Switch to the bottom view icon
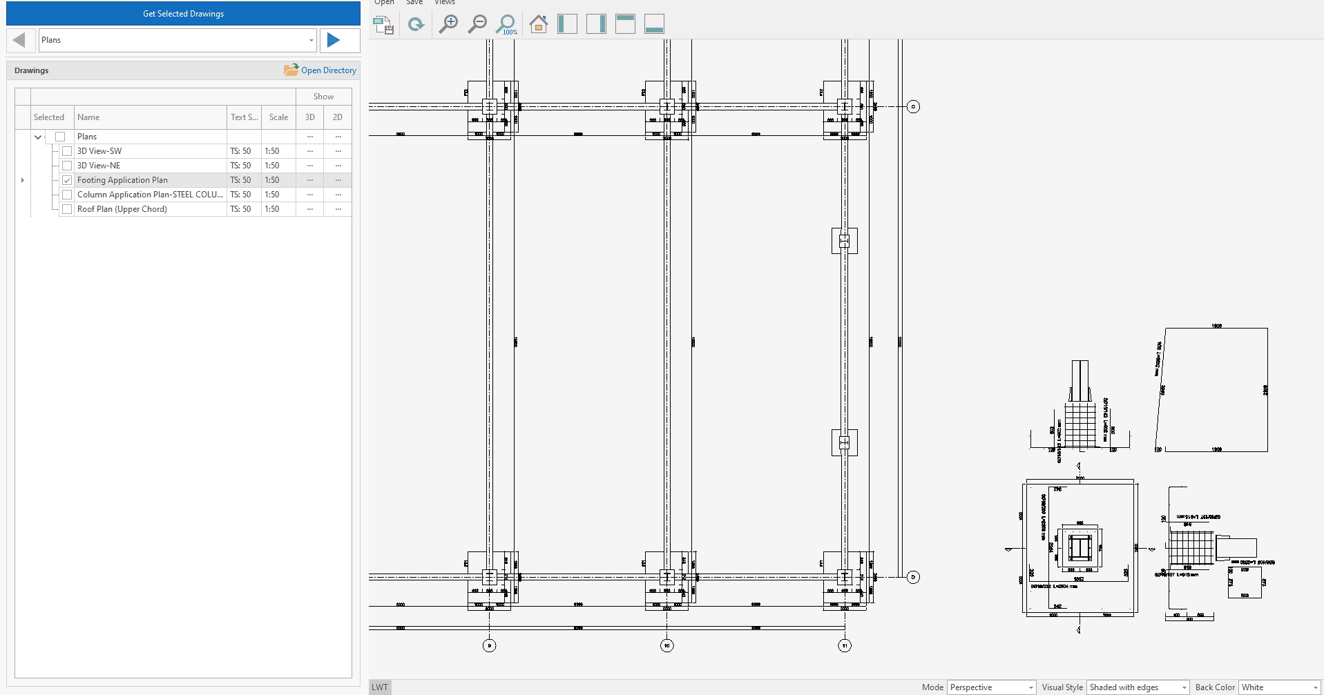The image size is (1324, 695). coord(654,25)
